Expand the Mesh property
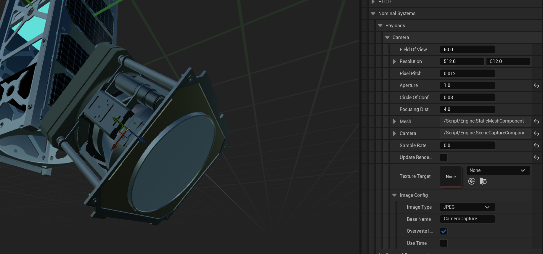The image size is (543, 254). (394, 121)
